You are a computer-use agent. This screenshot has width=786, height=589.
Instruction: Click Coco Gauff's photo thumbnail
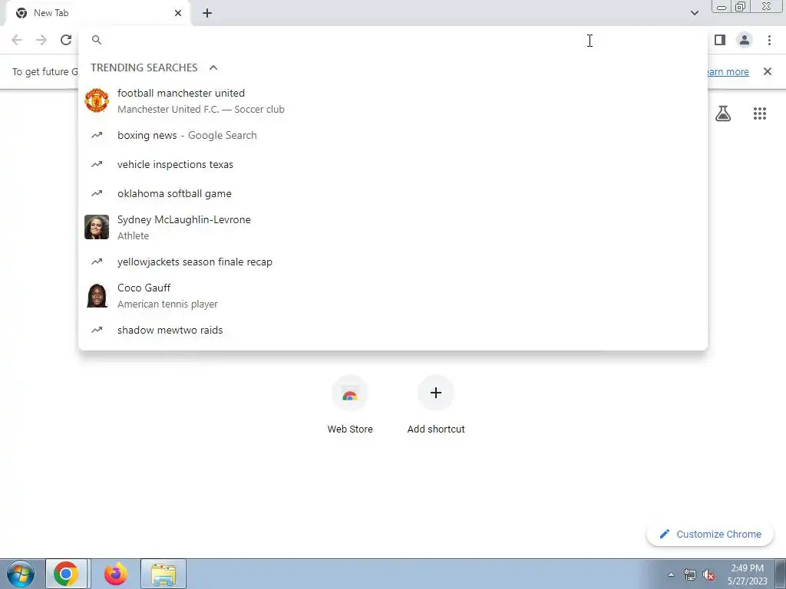[97, 295]
